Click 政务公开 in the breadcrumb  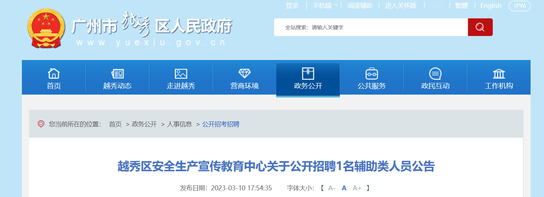coord(144,124)
